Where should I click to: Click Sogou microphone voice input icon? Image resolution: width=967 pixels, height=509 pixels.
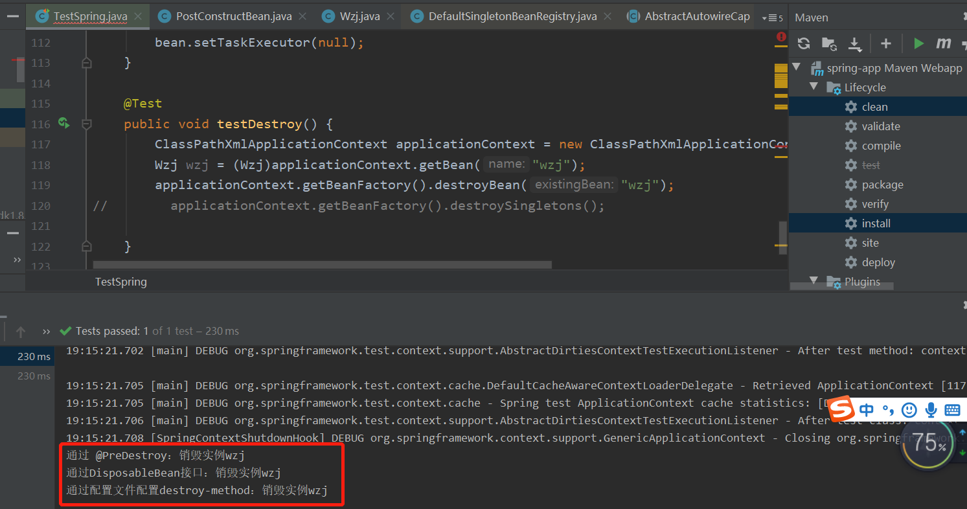pos(931,410)
